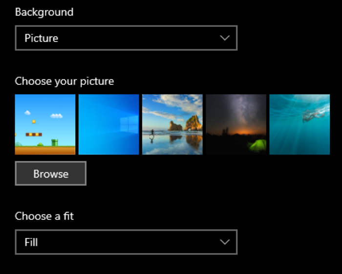
Task: Open the Background type dropdown
Action: point(126,38)
